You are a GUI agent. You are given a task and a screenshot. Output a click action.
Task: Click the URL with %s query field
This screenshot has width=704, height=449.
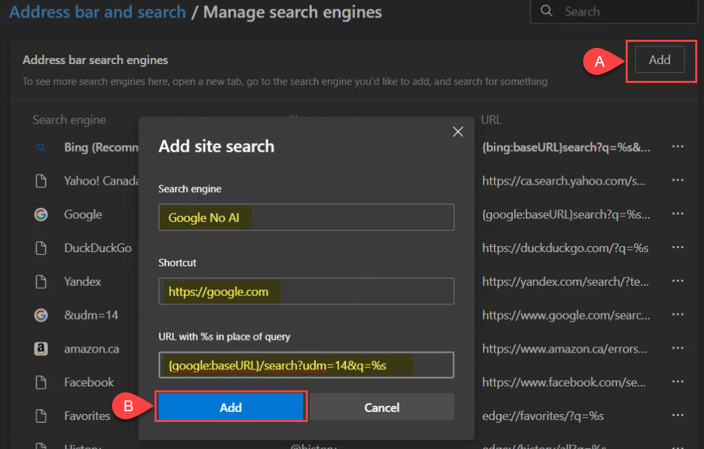click(x=306, y=365)
